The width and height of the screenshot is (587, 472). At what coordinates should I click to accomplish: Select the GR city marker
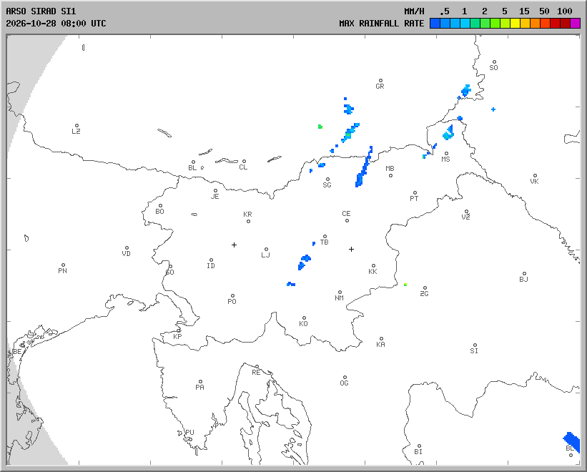pos(380,81)
